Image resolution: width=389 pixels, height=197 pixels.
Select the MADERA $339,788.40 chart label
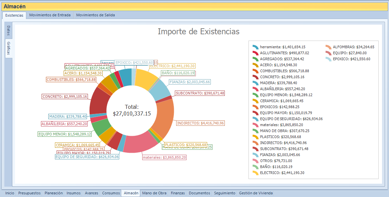[x=68, y=116]
